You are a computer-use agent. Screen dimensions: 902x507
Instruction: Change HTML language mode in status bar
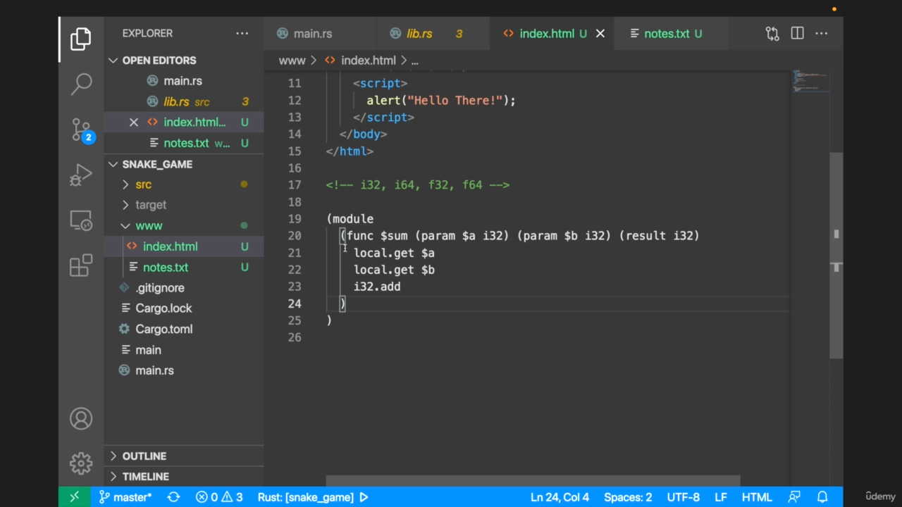coord(757,497)
